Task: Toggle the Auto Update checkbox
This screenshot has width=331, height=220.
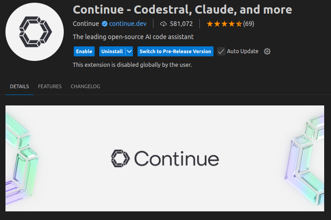Action: tap(221, 51)
